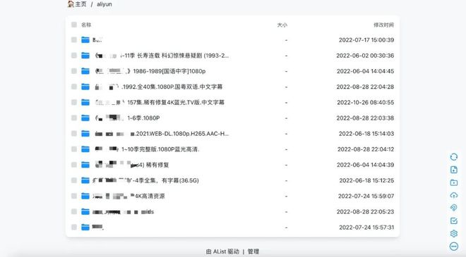Check the row dated 2022-08-28 22:05:23
Screen dimensions: 466x257
(74, 212)
